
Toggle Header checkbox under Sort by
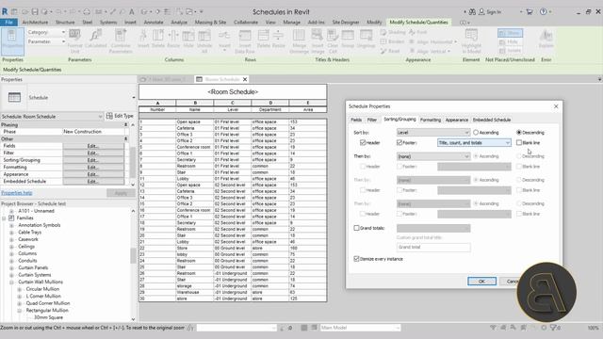click(363, 142)
